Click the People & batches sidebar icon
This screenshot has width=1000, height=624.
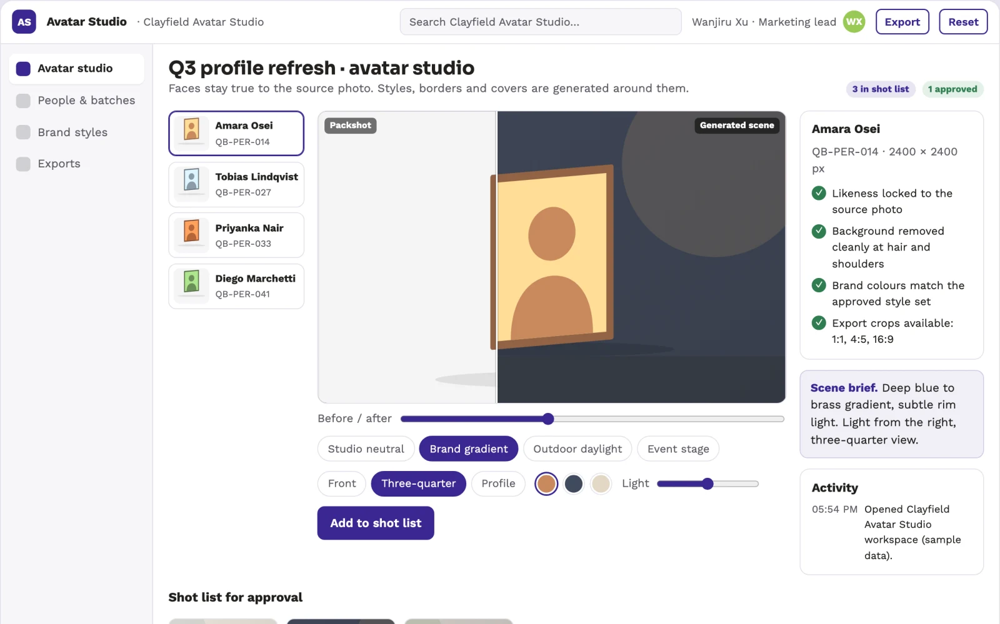pos(23,101)
